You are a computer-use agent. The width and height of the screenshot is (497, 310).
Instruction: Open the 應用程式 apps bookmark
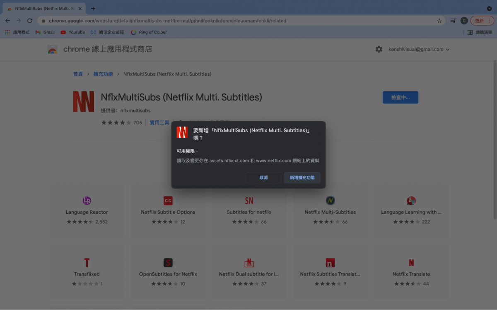pyautogui.click(x=17, y=32)
